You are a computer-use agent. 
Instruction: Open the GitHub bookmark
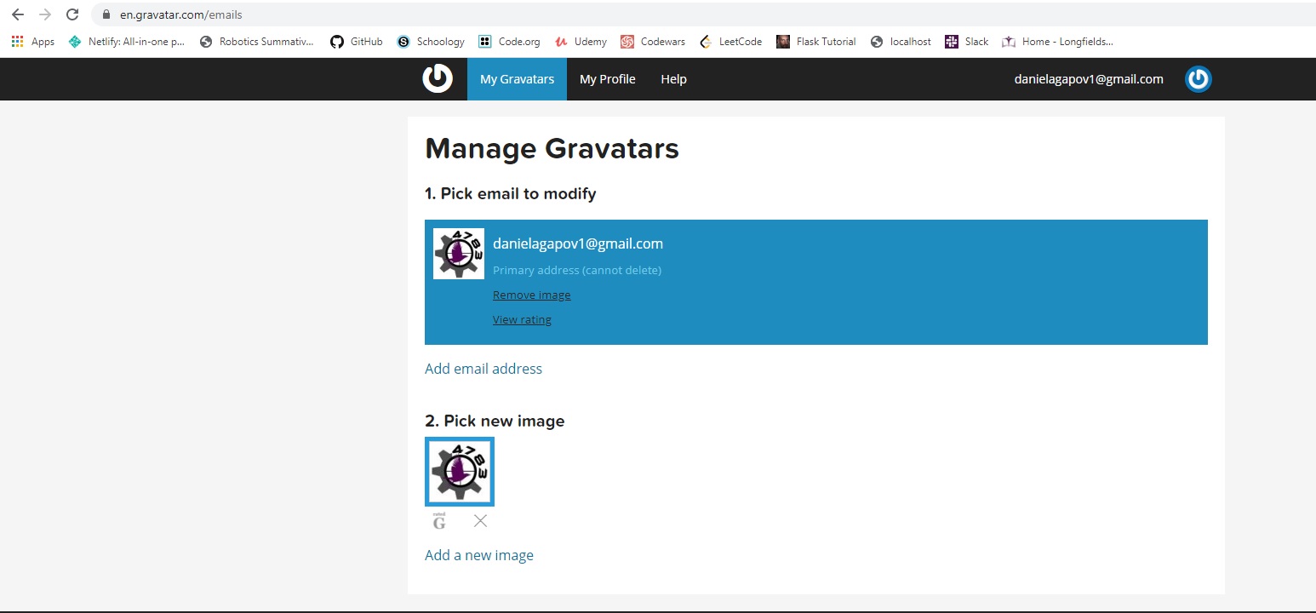click(x=357, y=42)
